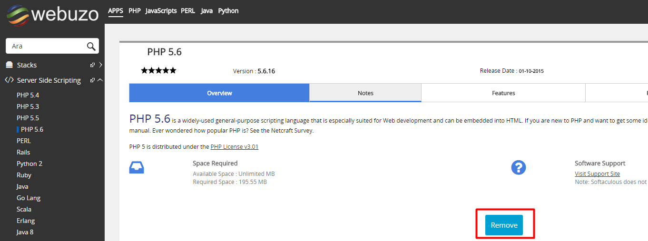
Task: Switch to the Overview tab
Action: (219, 93)
